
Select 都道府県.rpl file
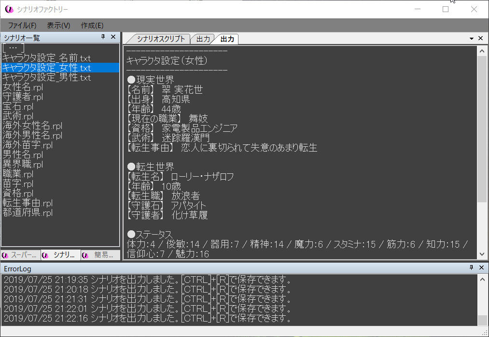(28, 213)
